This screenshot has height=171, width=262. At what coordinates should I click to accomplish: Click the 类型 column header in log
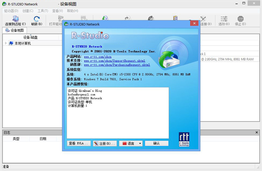click(x=16, y=139)
